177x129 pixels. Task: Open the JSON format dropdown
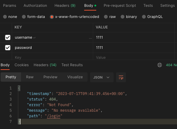pos(102,77)
